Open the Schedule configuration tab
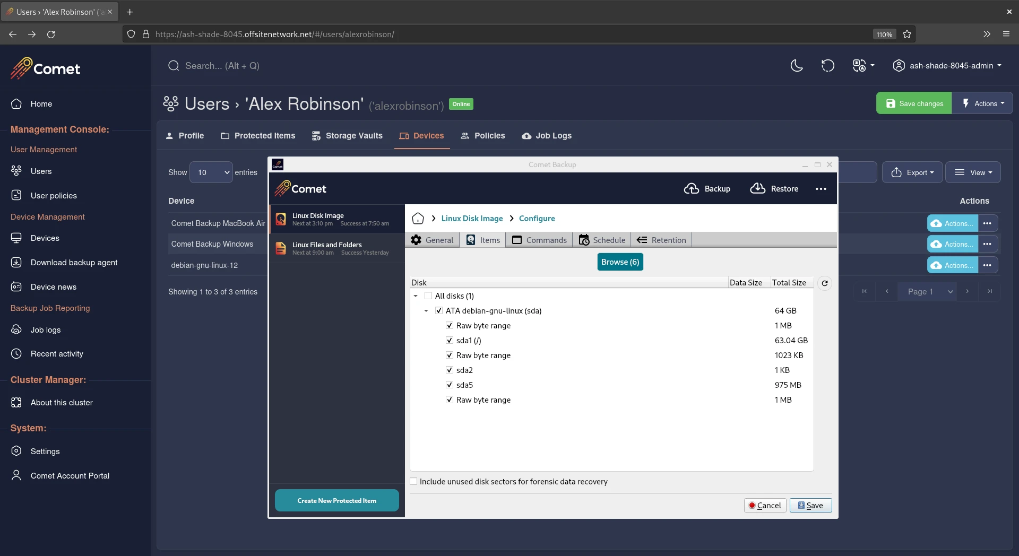The width and height of the screenshot is (1019, 556). pyautogui.click(x=602, y=240)
